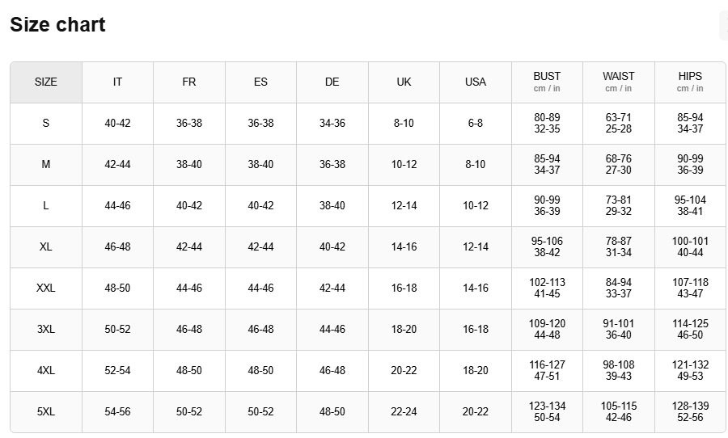The width and height of the screenshot is (728, 438).
Task: Click the 4XL size row label
Action: point(46,371)
